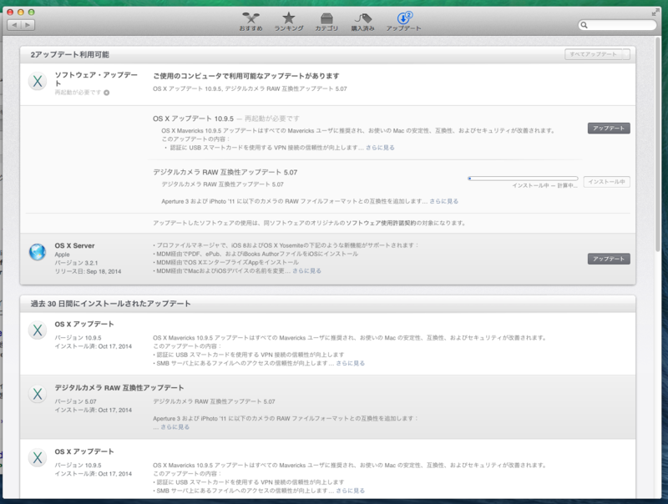Click さらに見る in OS X Server description
Viewport: 668px width, 504px height.
pyautogui.click(x=306, y=270)
